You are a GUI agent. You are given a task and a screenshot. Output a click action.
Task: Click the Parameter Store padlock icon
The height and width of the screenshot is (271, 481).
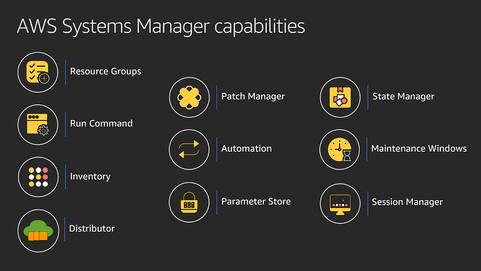click(189, 202)
